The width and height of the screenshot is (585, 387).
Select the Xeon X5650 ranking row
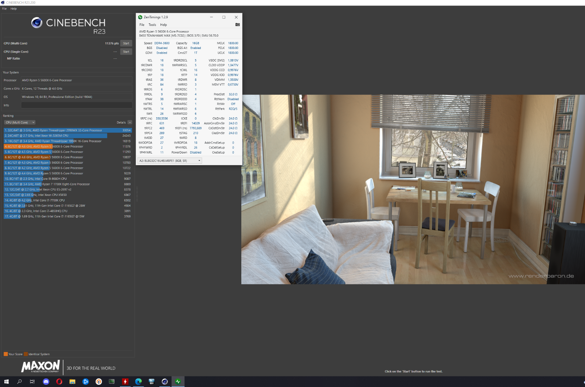point(68,195)
